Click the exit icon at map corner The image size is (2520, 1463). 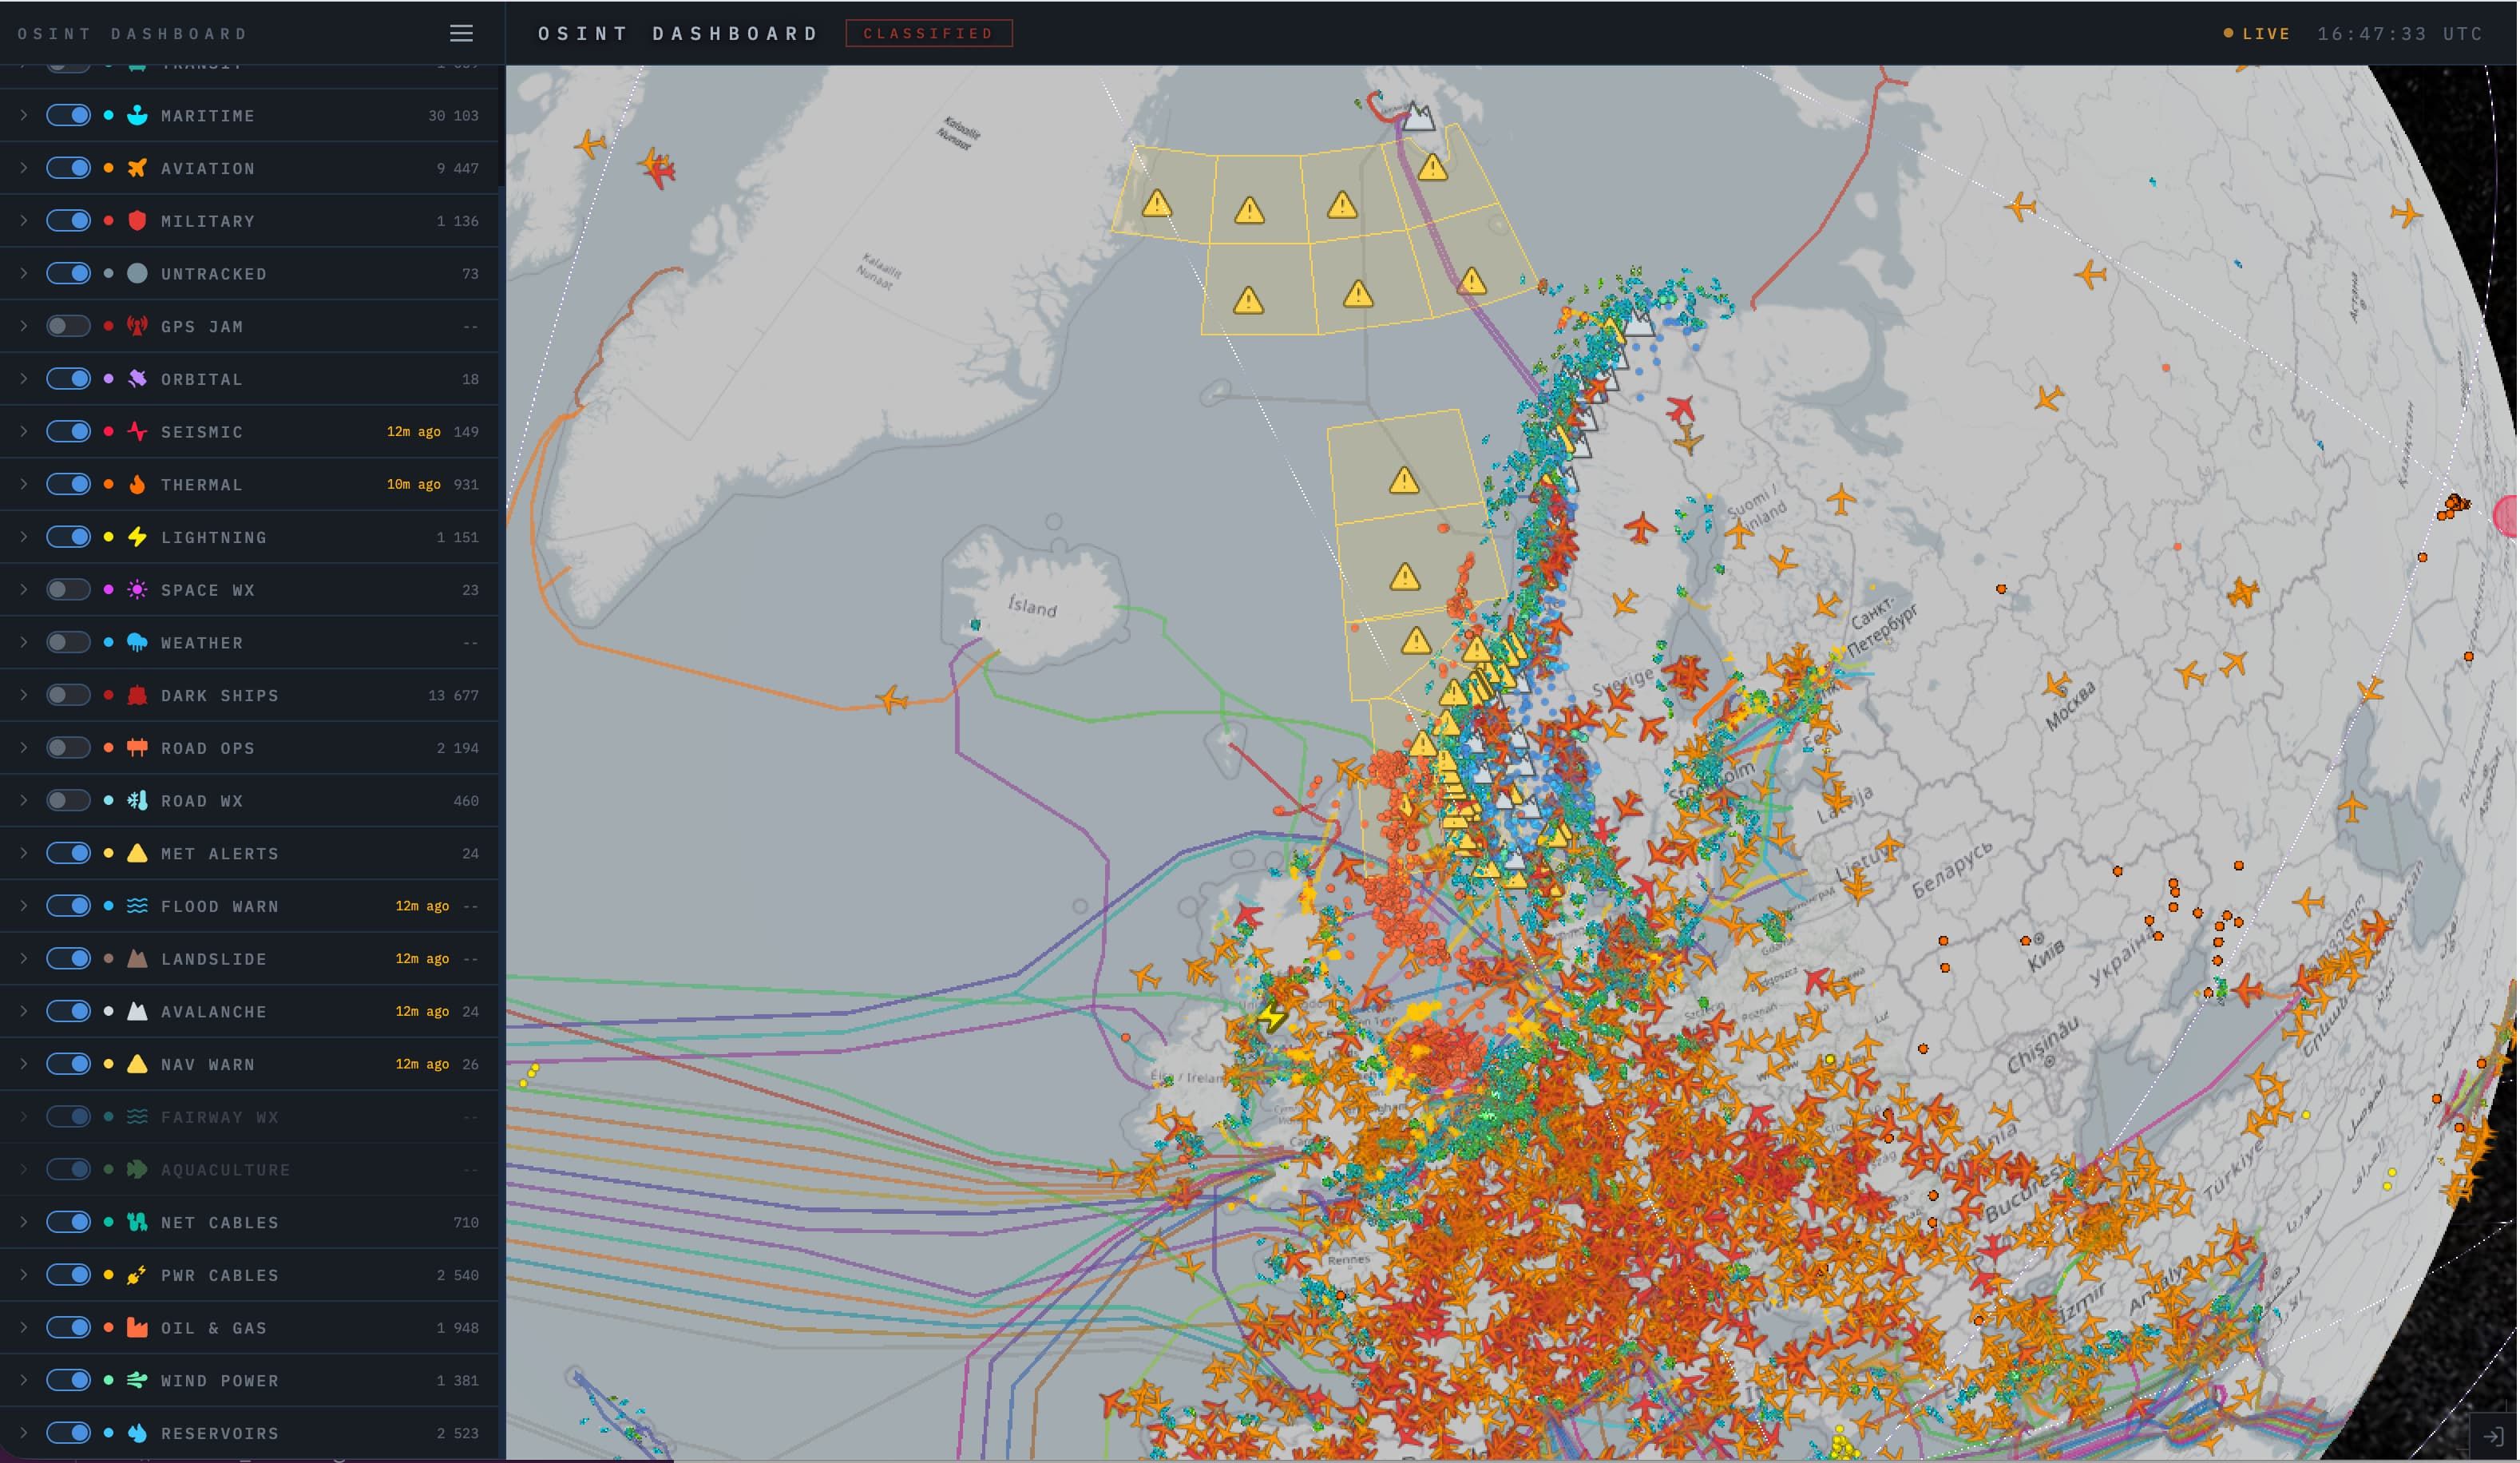pyautogui.click(x=2493, y=1437)
